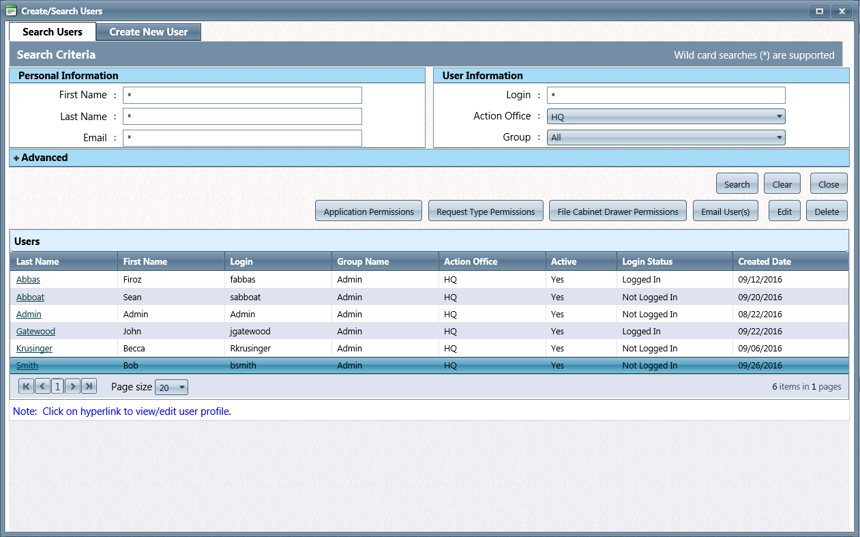
Task: Sort by the Created Date column header
Action: (790, 261)
